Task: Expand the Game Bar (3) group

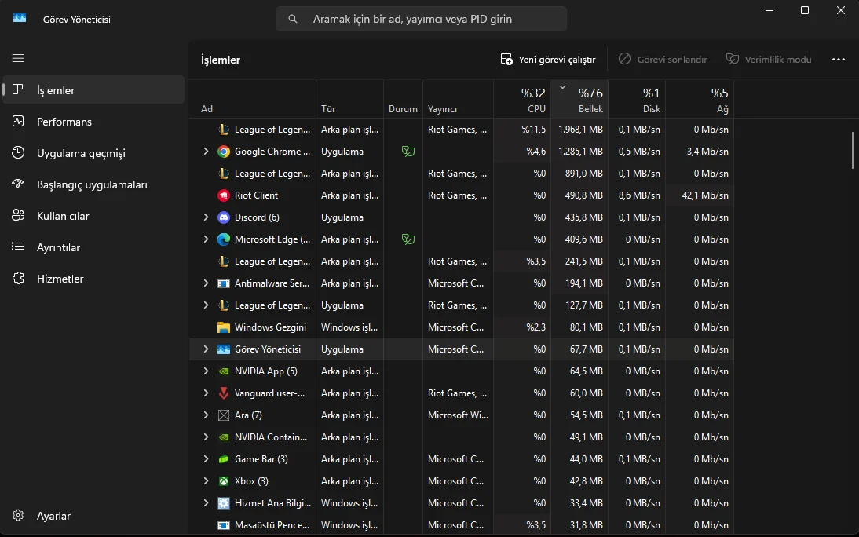Action: click(x=206, y=458)
